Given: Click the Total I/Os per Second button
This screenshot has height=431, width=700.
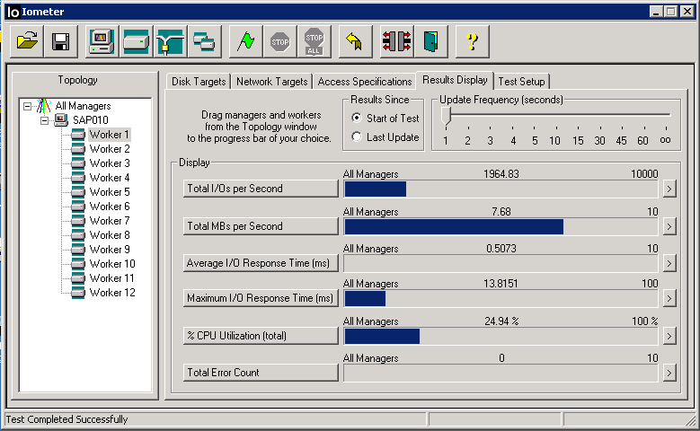Looking at the screenshot, I should pyautogui.click(x=261, y=189).
